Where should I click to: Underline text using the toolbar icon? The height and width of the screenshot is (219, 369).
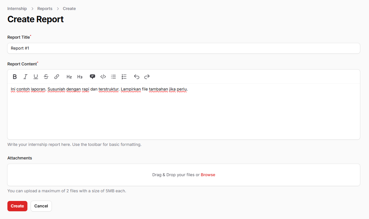click(x=35, y=77)
